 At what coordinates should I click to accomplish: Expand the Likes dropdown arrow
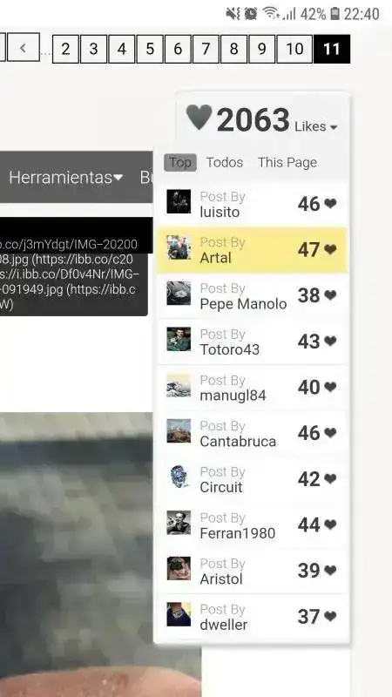pyautogui.click(x=334, y=127)
